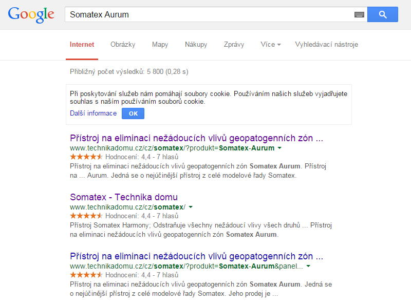Open the Somatex - Technika domu result
411x303 pixels.
[x=124, y=197]
